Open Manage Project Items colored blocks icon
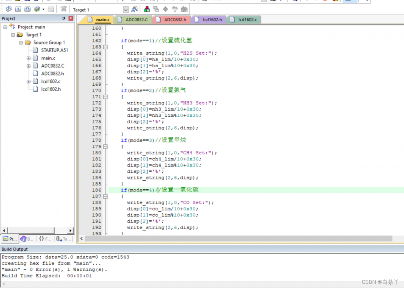 (147, 9)
